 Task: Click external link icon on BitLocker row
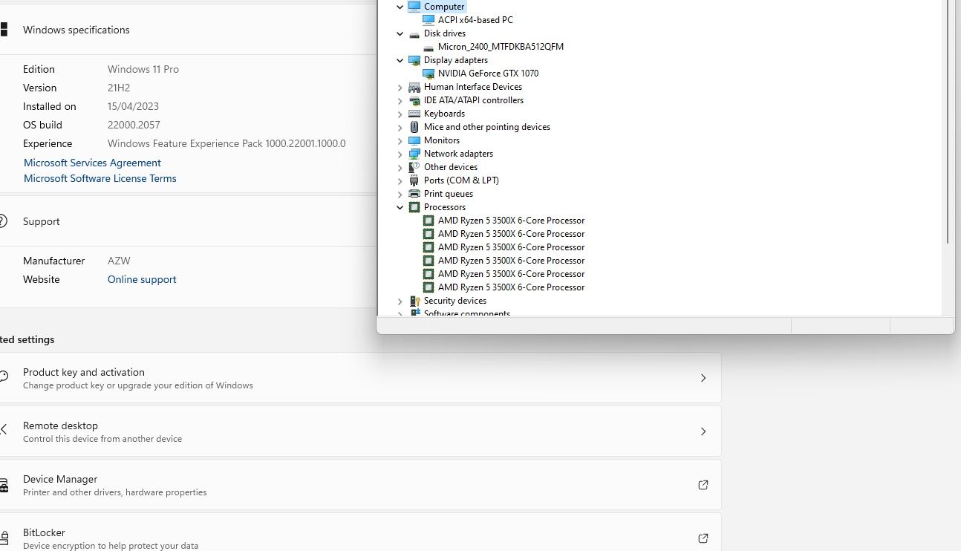pos(703,538)
